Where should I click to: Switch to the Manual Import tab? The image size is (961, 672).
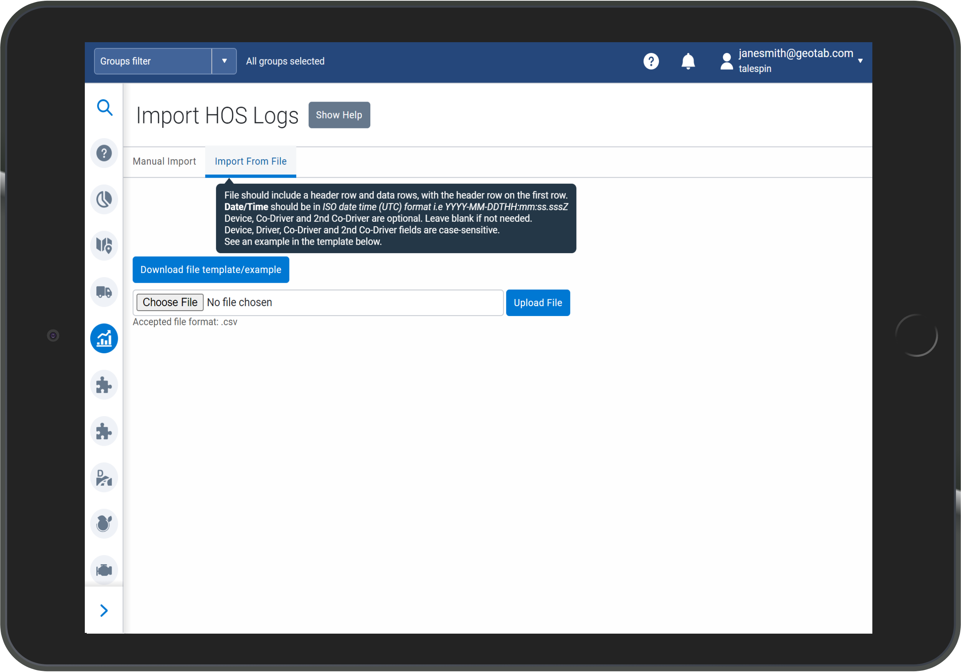point(164,161)
